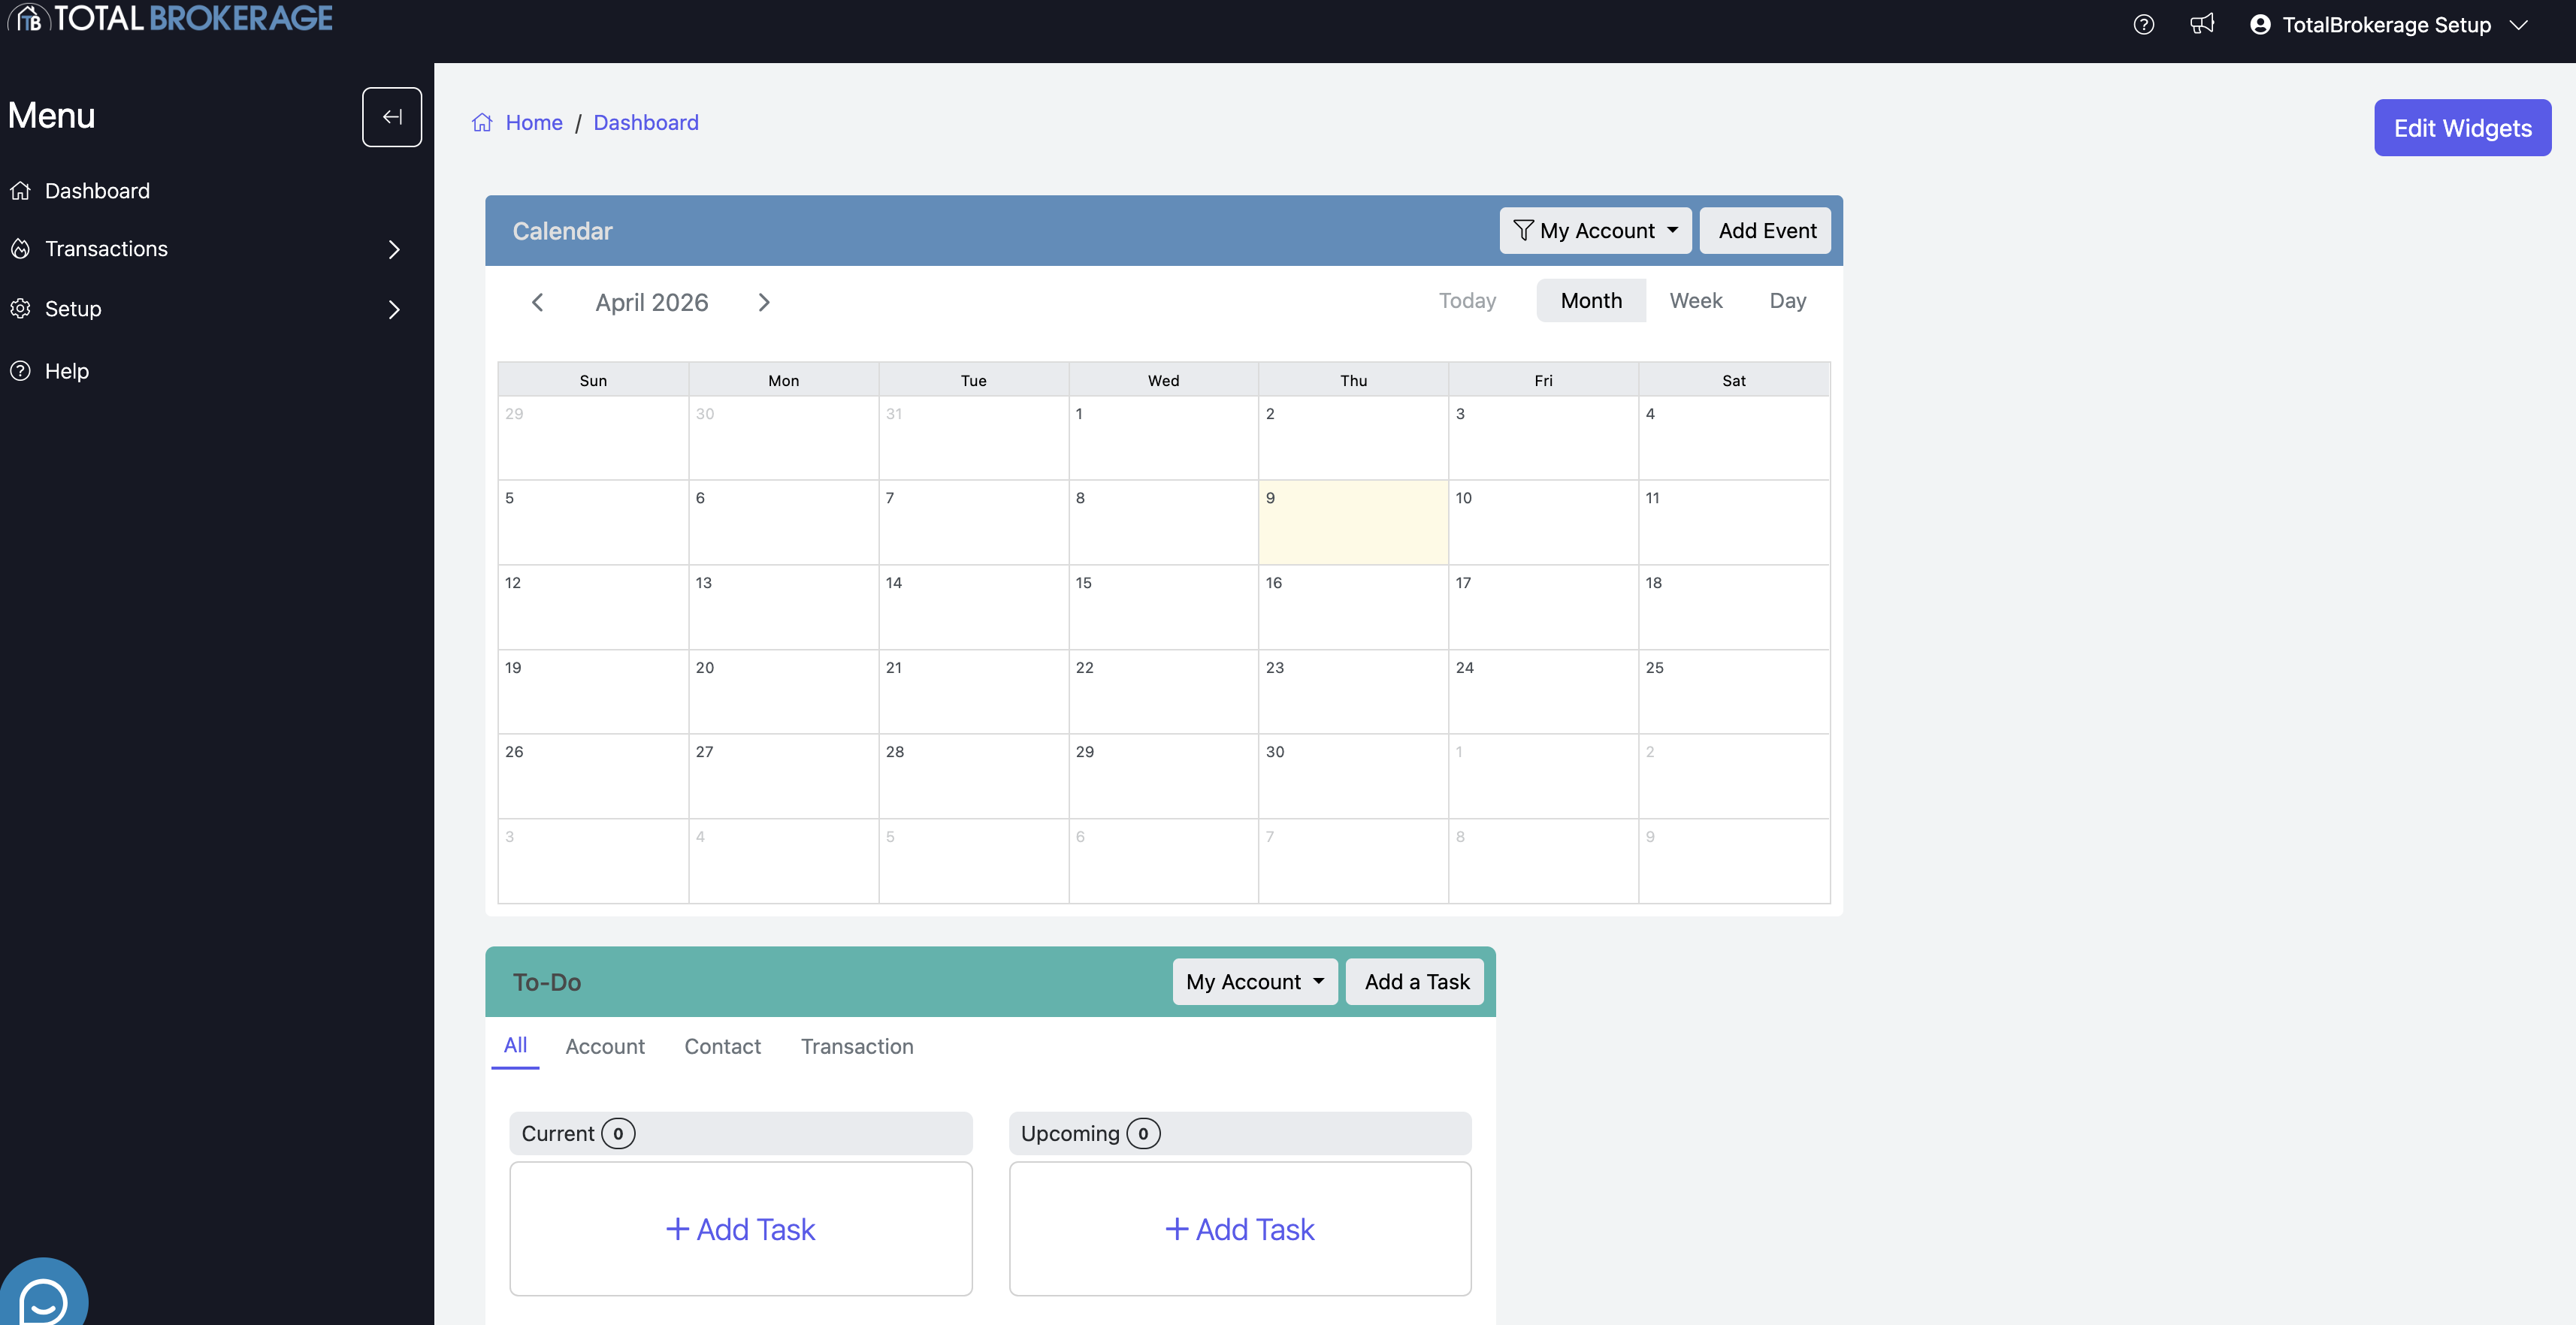
Task: Select the Contact tab in To-Do
Action: coord(722,1046)
